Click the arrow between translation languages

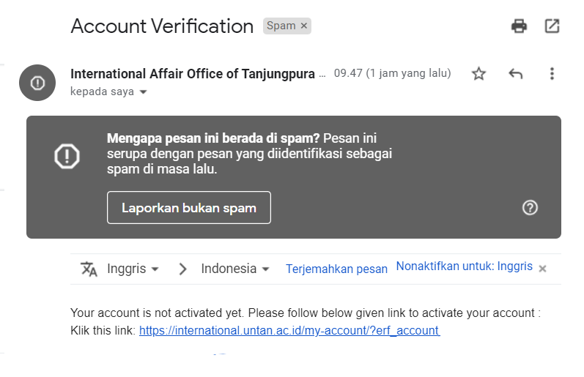point(182,269)
